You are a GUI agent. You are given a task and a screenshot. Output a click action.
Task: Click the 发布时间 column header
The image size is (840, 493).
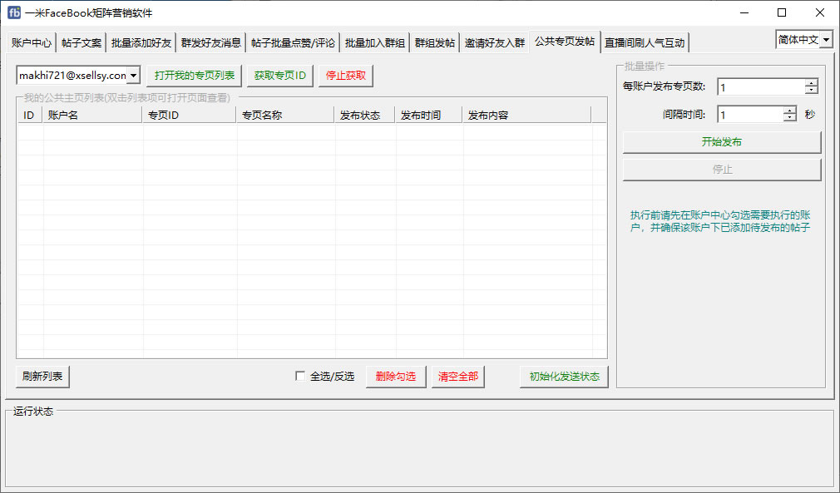point(429,115)
